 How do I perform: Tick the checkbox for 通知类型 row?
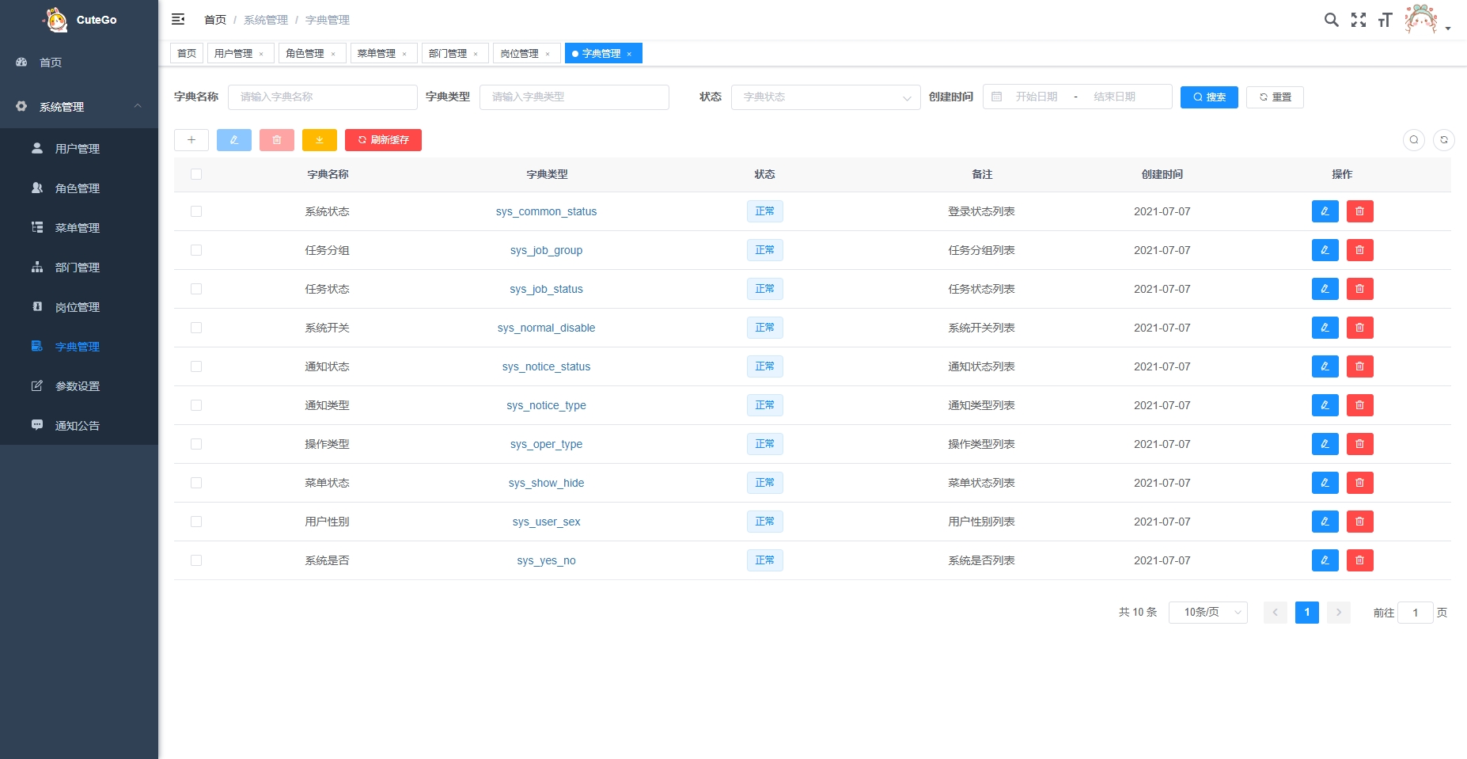tap(196, 405)
